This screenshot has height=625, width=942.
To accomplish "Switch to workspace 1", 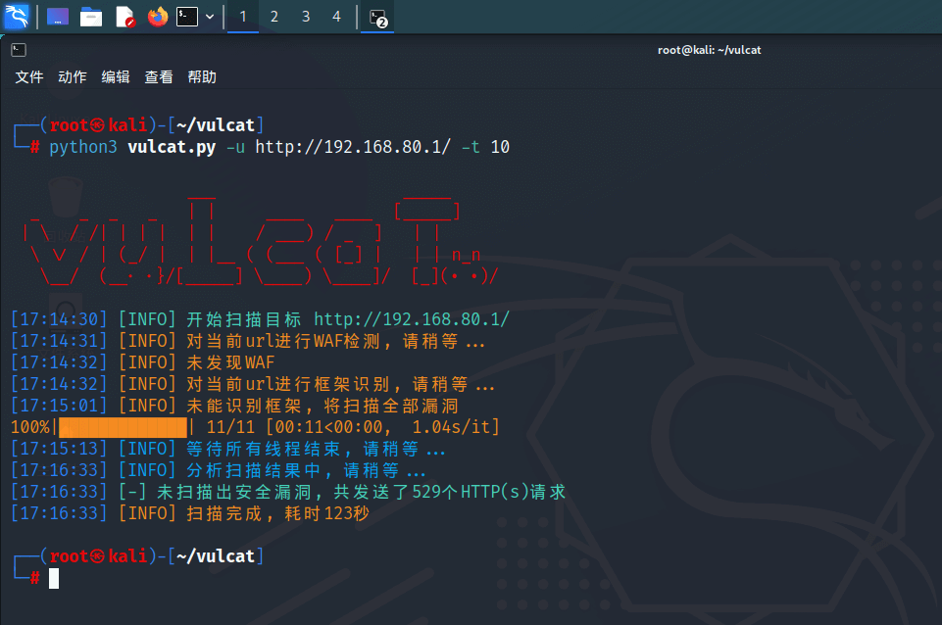I will pyautogui.click(x=243, y=17).
